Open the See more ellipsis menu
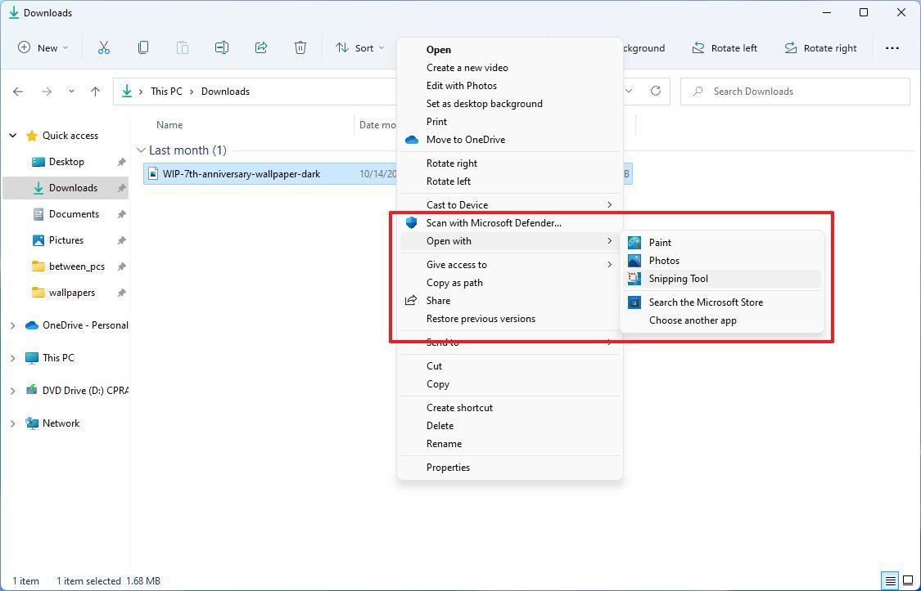Viewport: 921px width, 591px height. tap(892, 47)
